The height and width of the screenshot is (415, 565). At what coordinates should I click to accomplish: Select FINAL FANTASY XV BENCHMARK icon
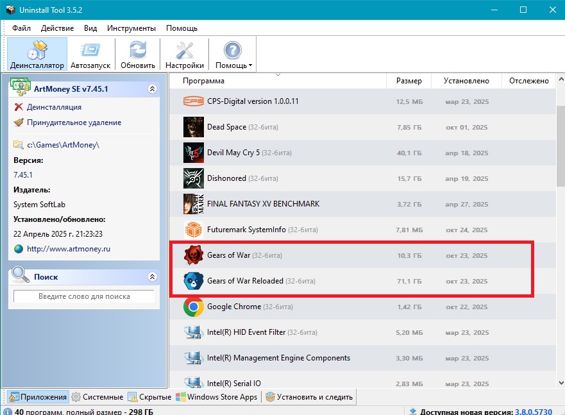coord(194,204)
